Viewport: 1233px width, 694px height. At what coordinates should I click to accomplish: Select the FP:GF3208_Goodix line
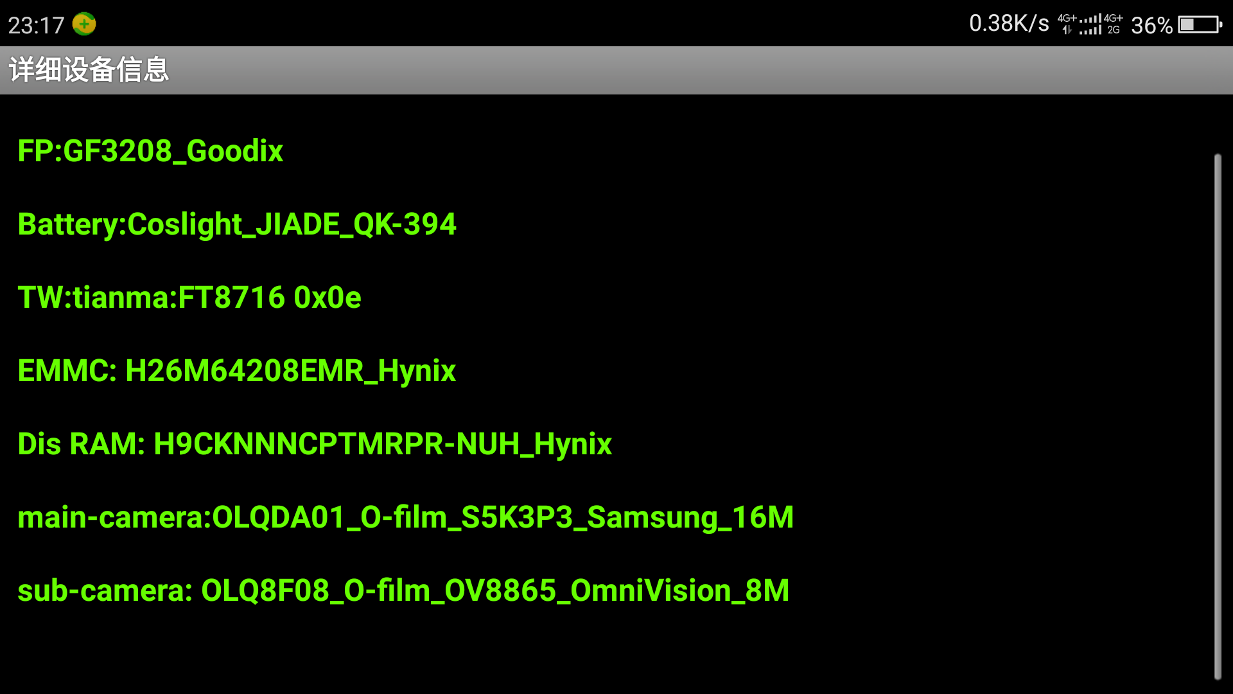[150, 152]
